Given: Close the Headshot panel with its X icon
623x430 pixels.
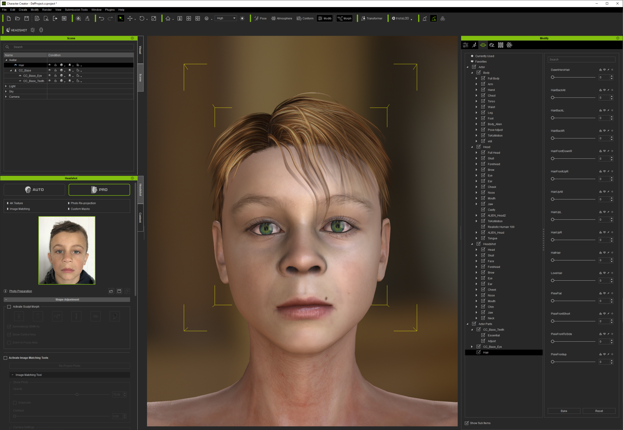Looking at the screenshot, I should [132, 178].
